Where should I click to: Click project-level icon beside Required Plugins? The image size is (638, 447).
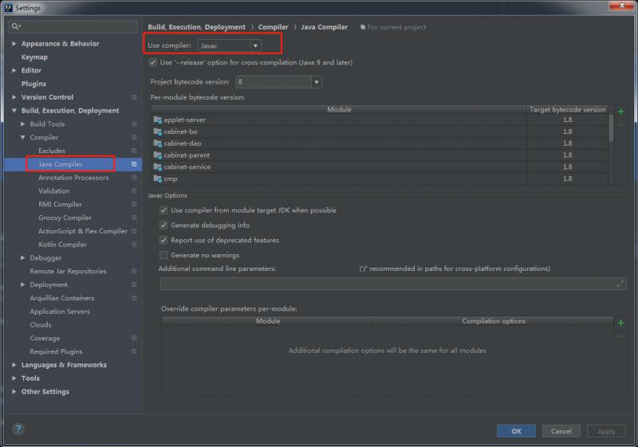pos(134,351)
